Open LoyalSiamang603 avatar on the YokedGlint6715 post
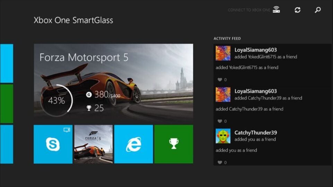Viewport: 333px width, 187px height. tap(223, 53)
